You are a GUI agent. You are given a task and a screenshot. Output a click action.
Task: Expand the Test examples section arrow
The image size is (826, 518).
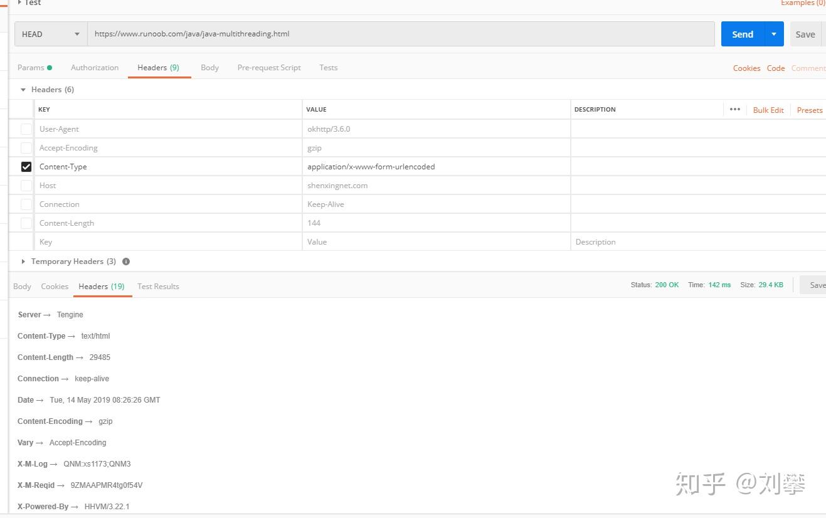click(x=19, y=3)
